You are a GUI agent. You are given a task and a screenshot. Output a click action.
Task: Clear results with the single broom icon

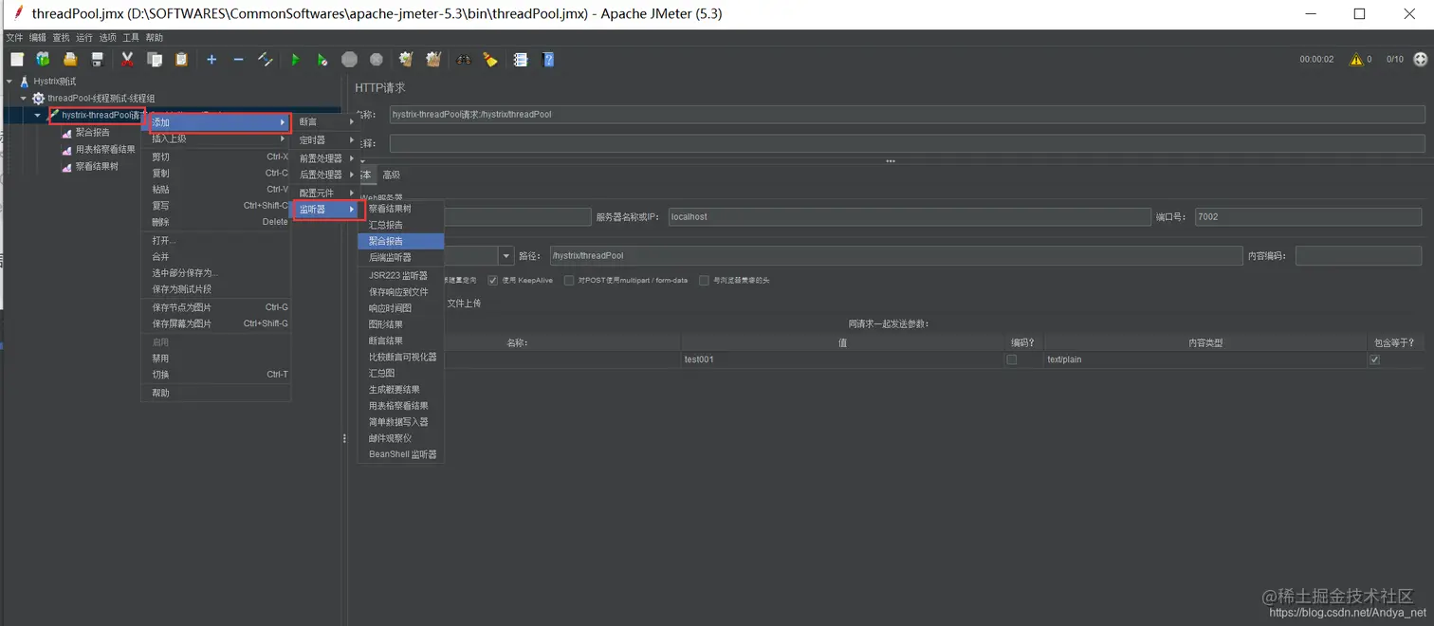pyautogui.click(x=406, y=60)
